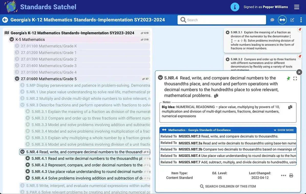Open related standard MGSE5.NBT.4
Screen dimensions: 306x194
click(228, 156)
